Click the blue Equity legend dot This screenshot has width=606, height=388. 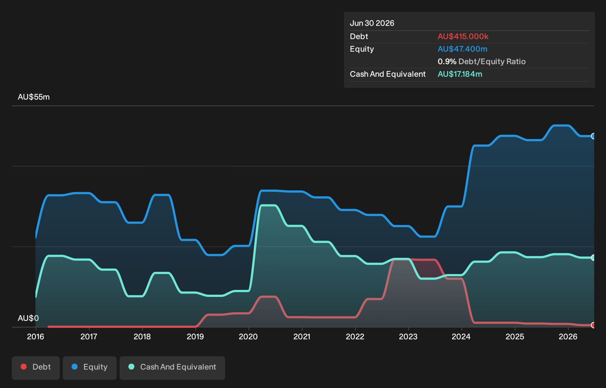pos(75,367)
